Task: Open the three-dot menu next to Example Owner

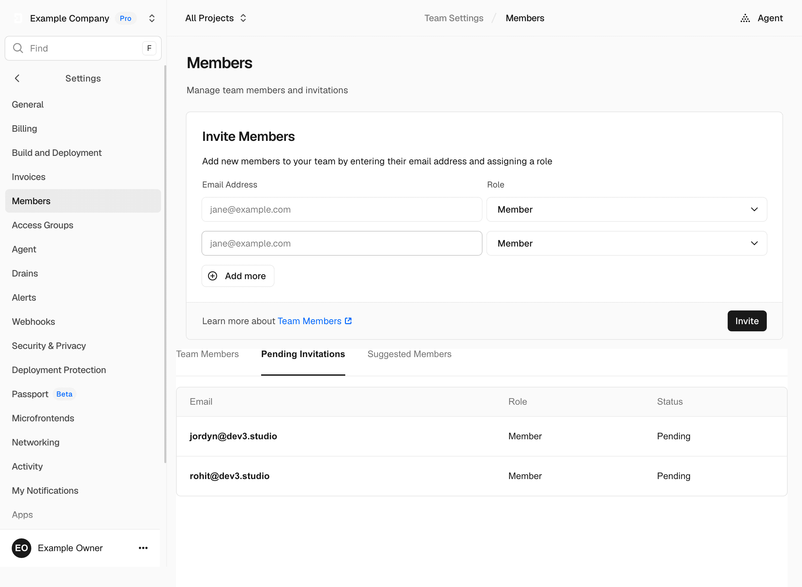Action: pos(143,548)
